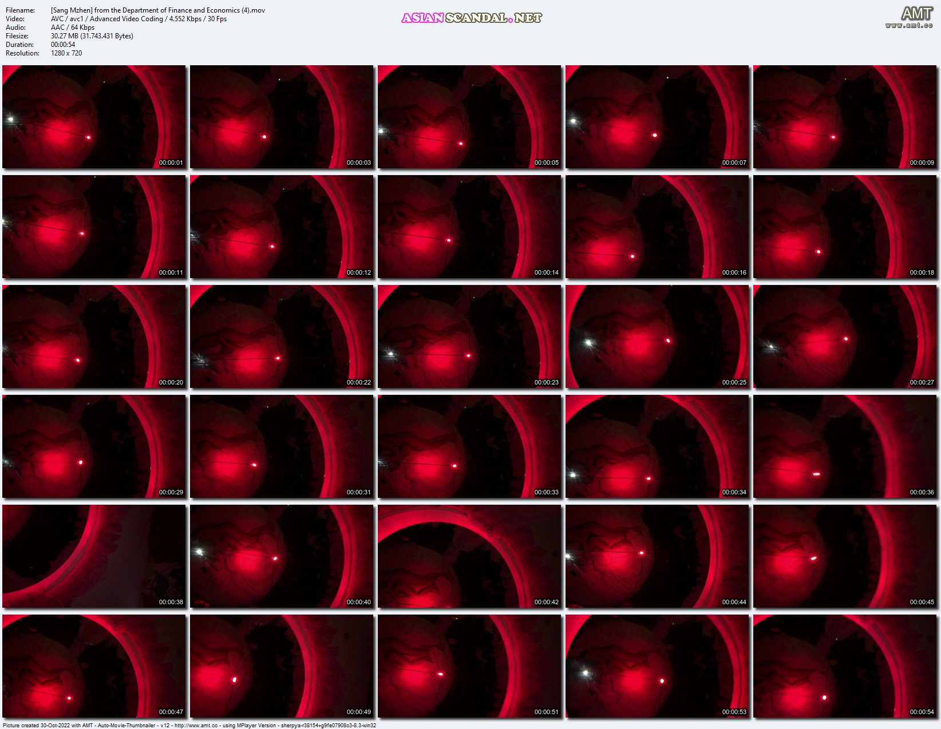Click the AMT logo

(917, 13)
